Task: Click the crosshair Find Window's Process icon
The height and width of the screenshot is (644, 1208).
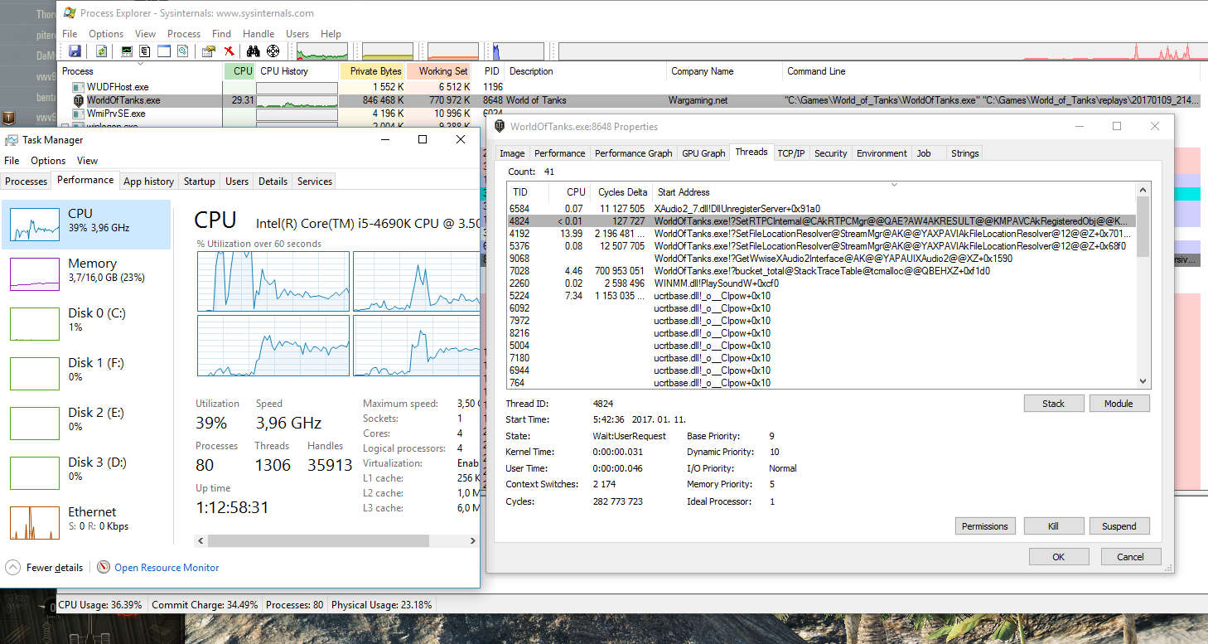Action: 273,51
